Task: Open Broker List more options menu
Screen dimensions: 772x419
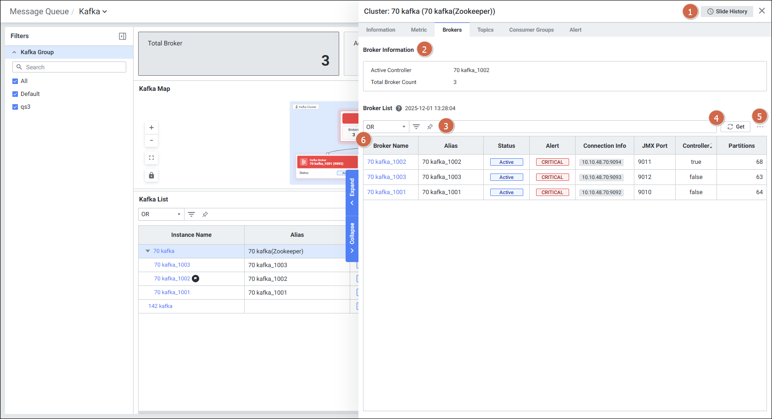Action: (x=760, y=127)
